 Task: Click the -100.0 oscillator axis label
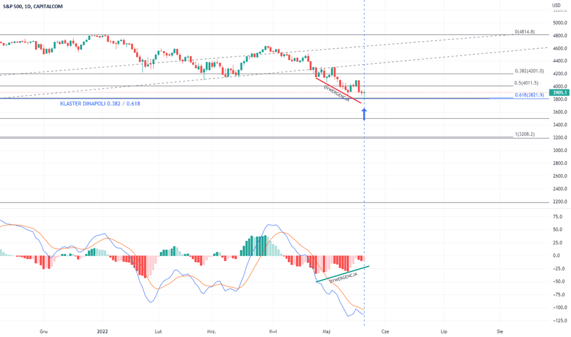[x=560, y=308]
